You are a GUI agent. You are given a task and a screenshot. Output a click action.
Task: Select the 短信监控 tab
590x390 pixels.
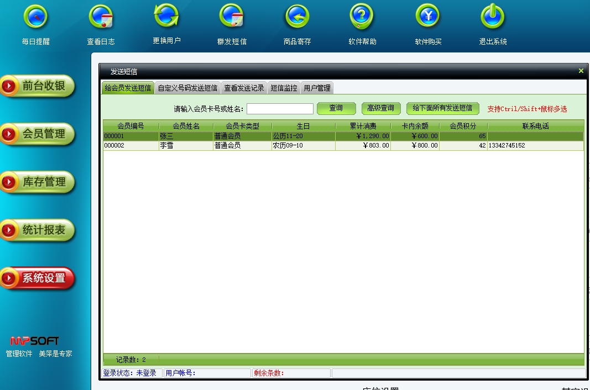pyautogui.click(x=284, y=88)
